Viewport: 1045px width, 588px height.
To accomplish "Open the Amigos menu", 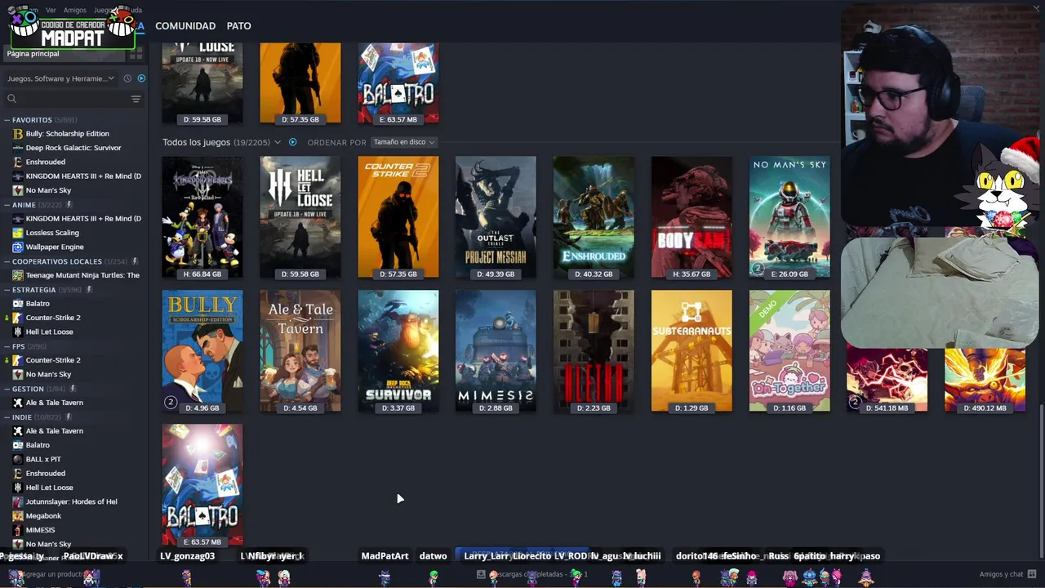I will click(x=75, y=11).
